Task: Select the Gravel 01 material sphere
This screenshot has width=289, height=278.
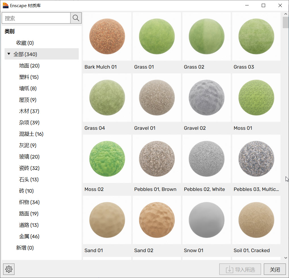Action: pyautogui.click(x=157, y=98)
